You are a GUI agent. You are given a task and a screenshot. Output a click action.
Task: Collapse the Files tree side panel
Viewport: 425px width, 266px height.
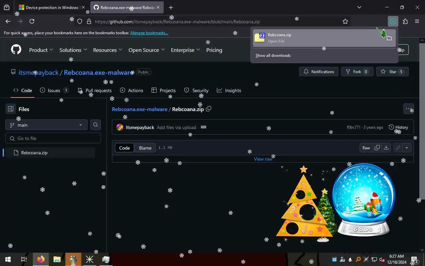[11, 109]
